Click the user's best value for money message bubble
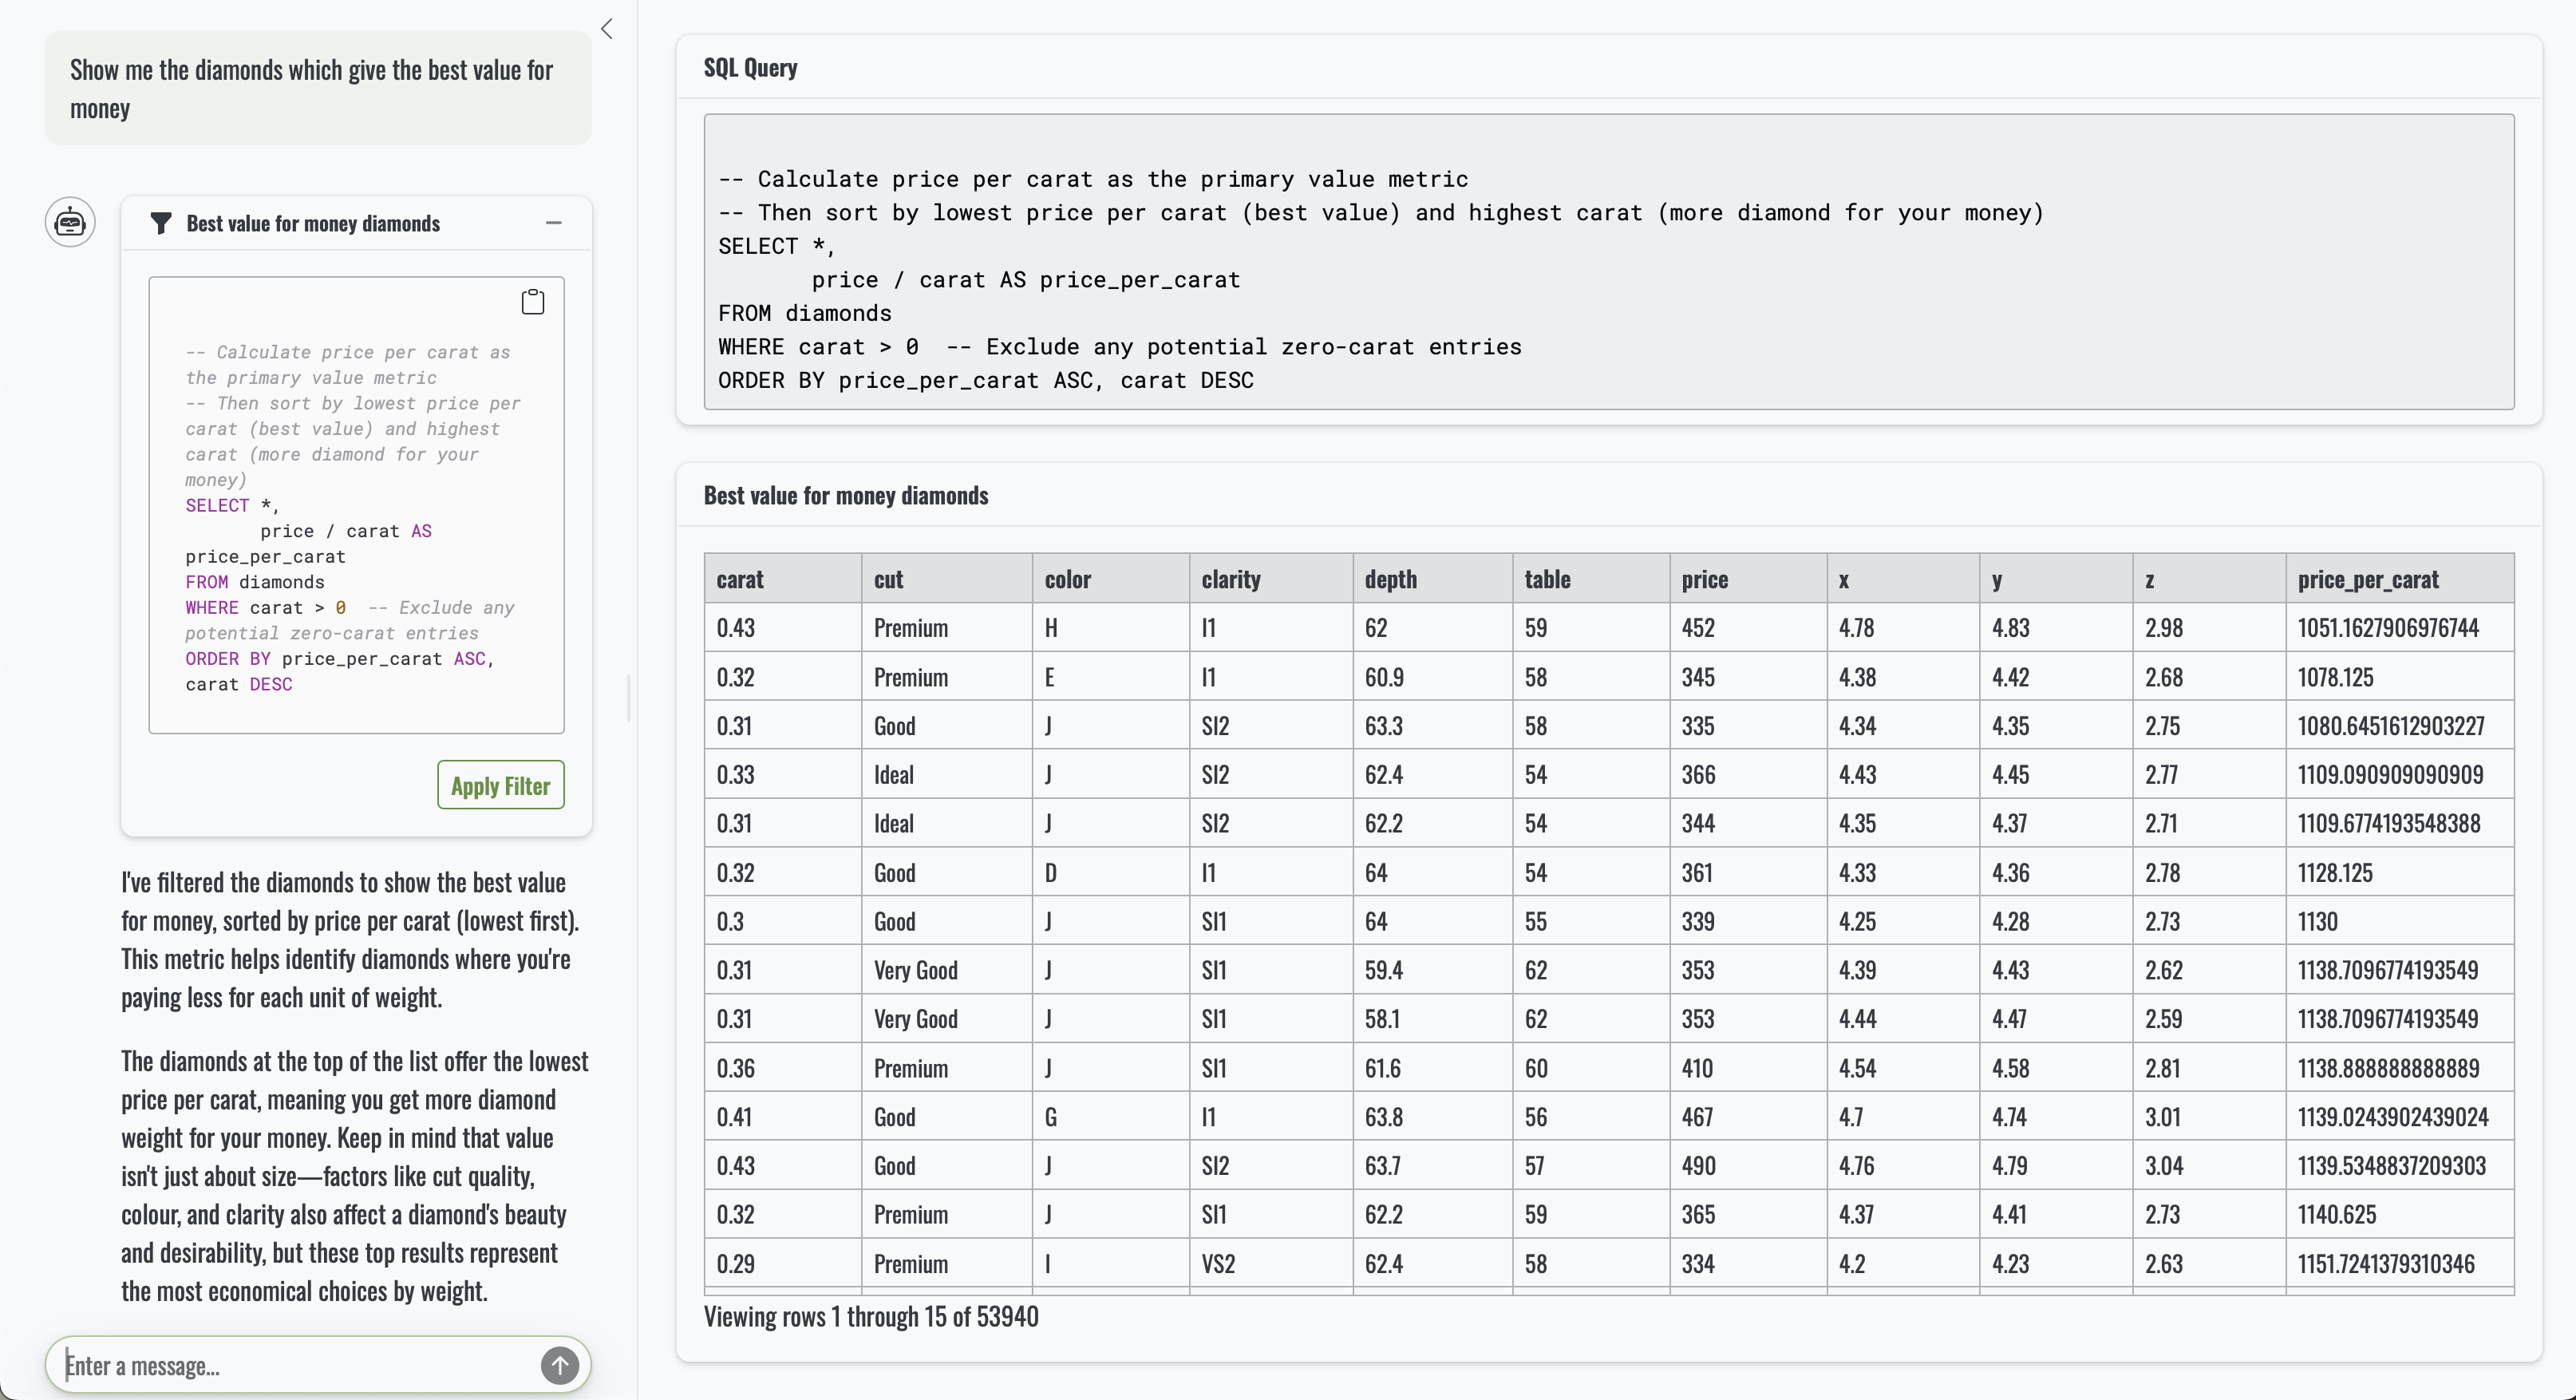The image size is (2576, 1400). click(318, 89)
